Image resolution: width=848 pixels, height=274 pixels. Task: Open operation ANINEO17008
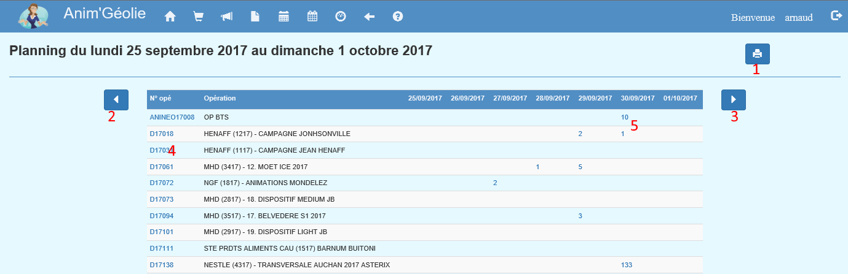point(172,117)
